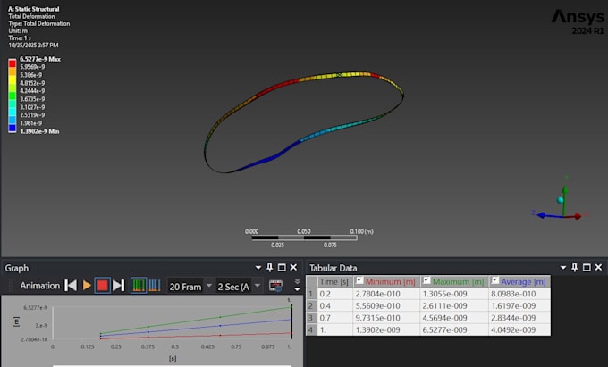
Task: Click minimum value 1.3902e-009 in table
Action: tap(386, 329)
